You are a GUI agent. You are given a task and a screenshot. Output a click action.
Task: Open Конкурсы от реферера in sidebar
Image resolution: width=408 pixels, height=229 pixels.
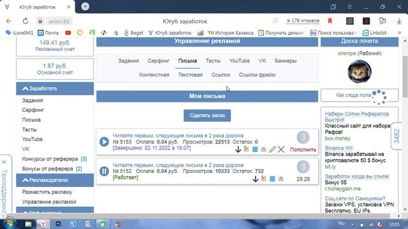[x=50, y=159]
